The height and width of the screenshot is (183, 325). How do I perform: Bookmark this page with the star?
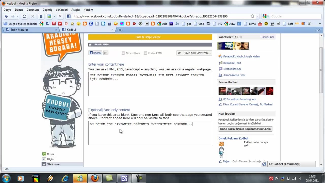click(x=252, y=16)
